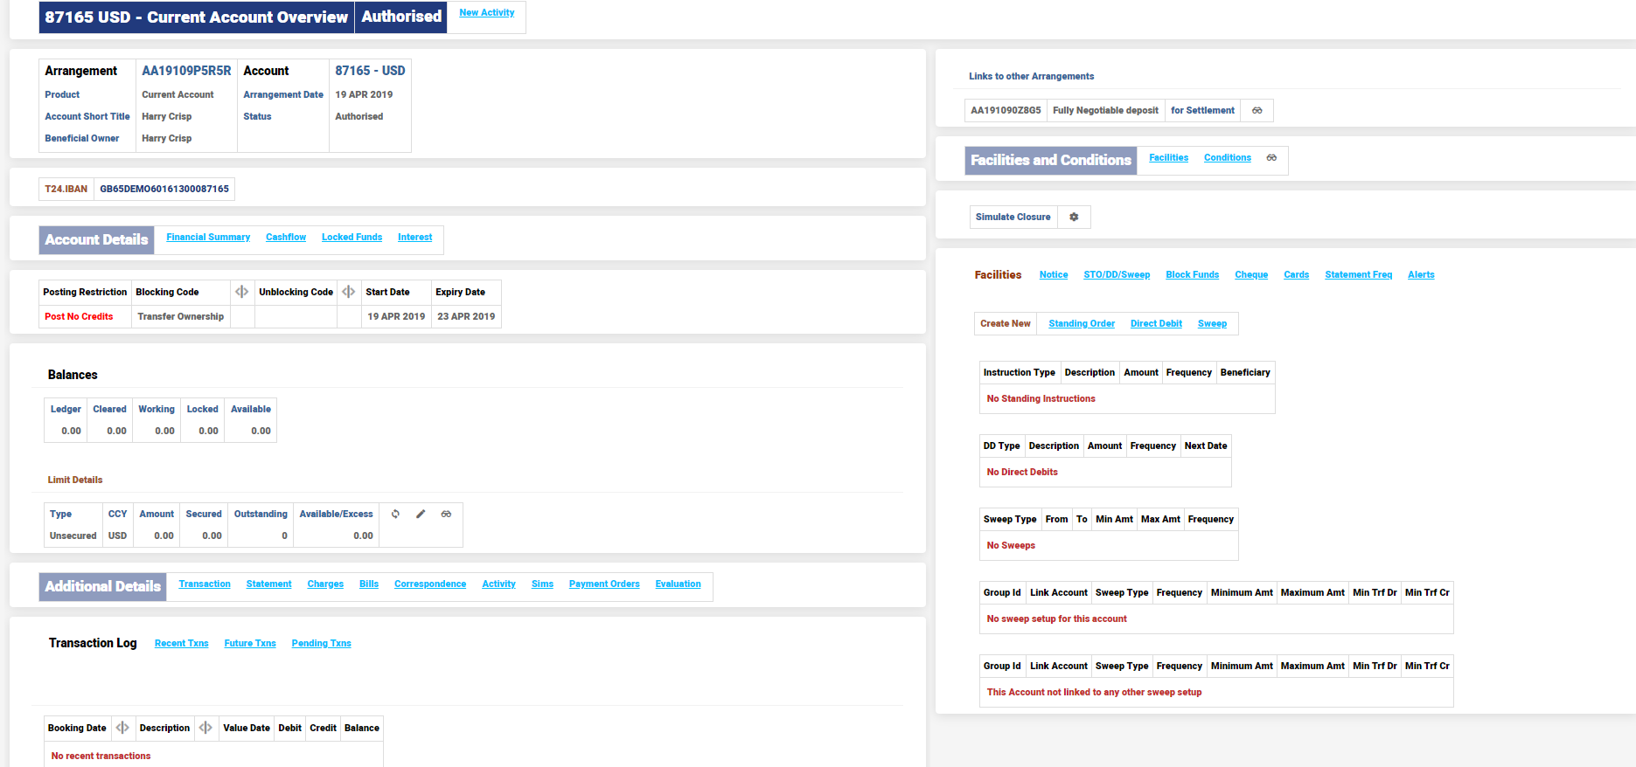Open the Charges tab
This screenshot has height=767, width=1636.
[325, 584]
